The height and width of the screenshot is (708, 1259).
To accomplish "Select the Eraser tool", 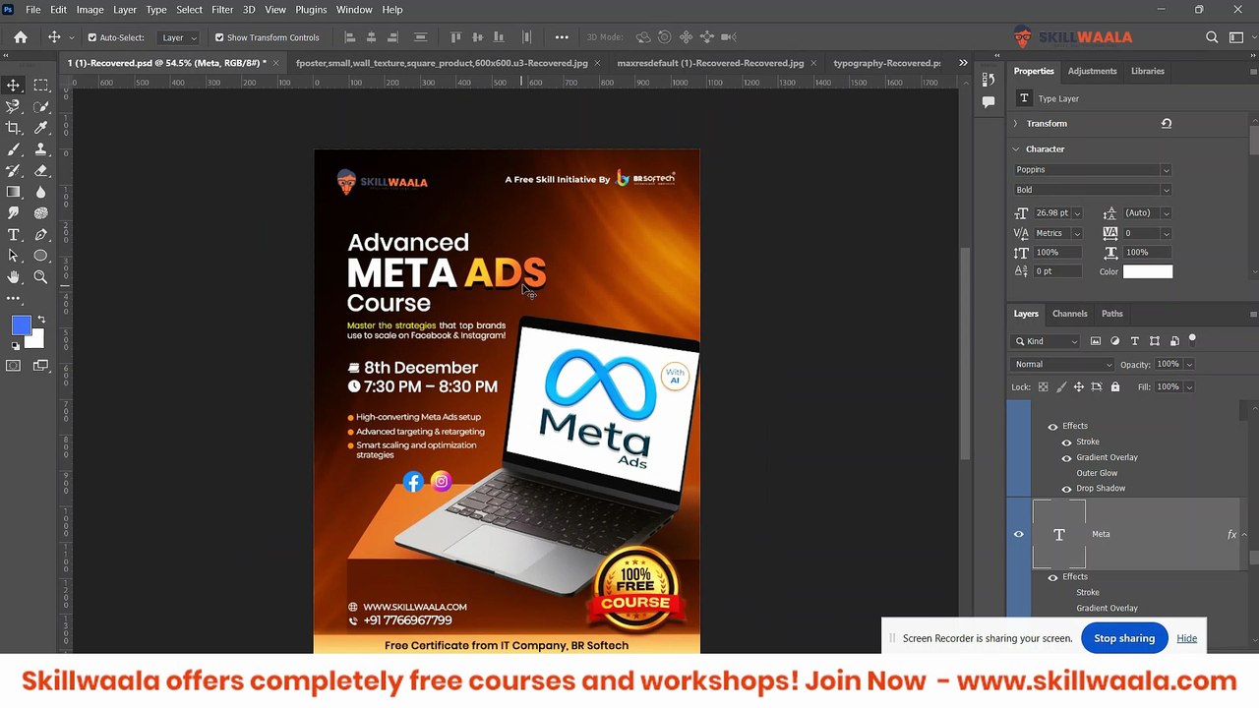I will tap(40, 171).
